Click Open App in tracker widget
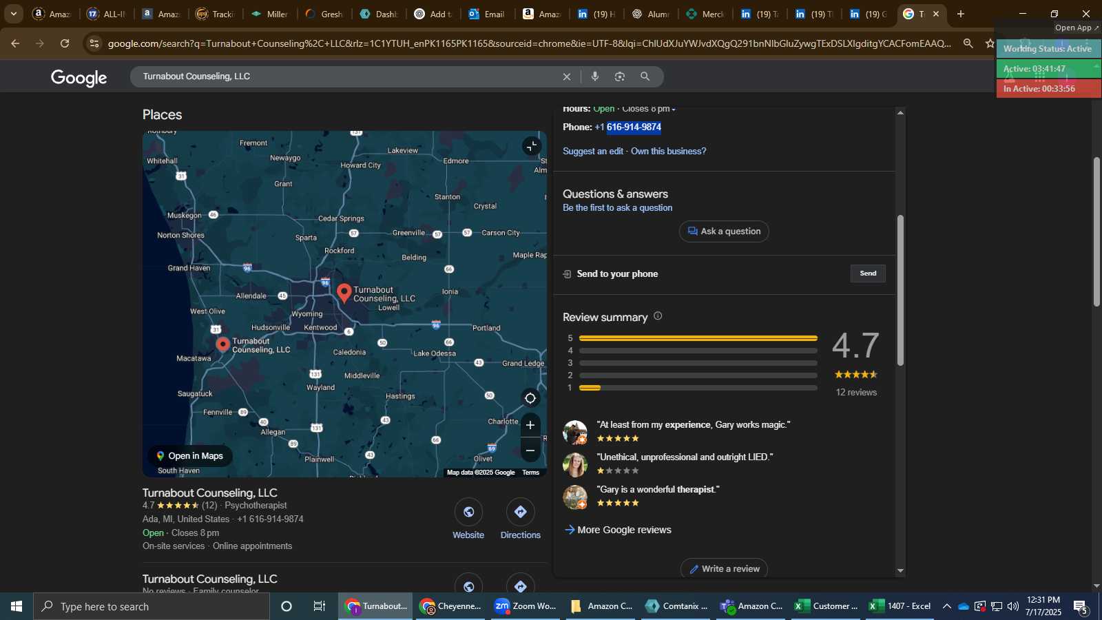The width and height of the screenshot is (1102, 620). tap(1077, 28)
